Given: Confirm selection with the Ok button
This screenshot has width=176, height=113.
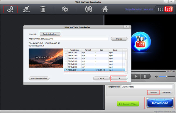Looking at the screenshot, I should [119, 78].
